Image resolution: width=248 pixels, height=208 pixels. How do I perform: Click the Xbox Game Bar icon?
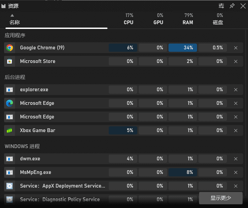tap(10, 130)
